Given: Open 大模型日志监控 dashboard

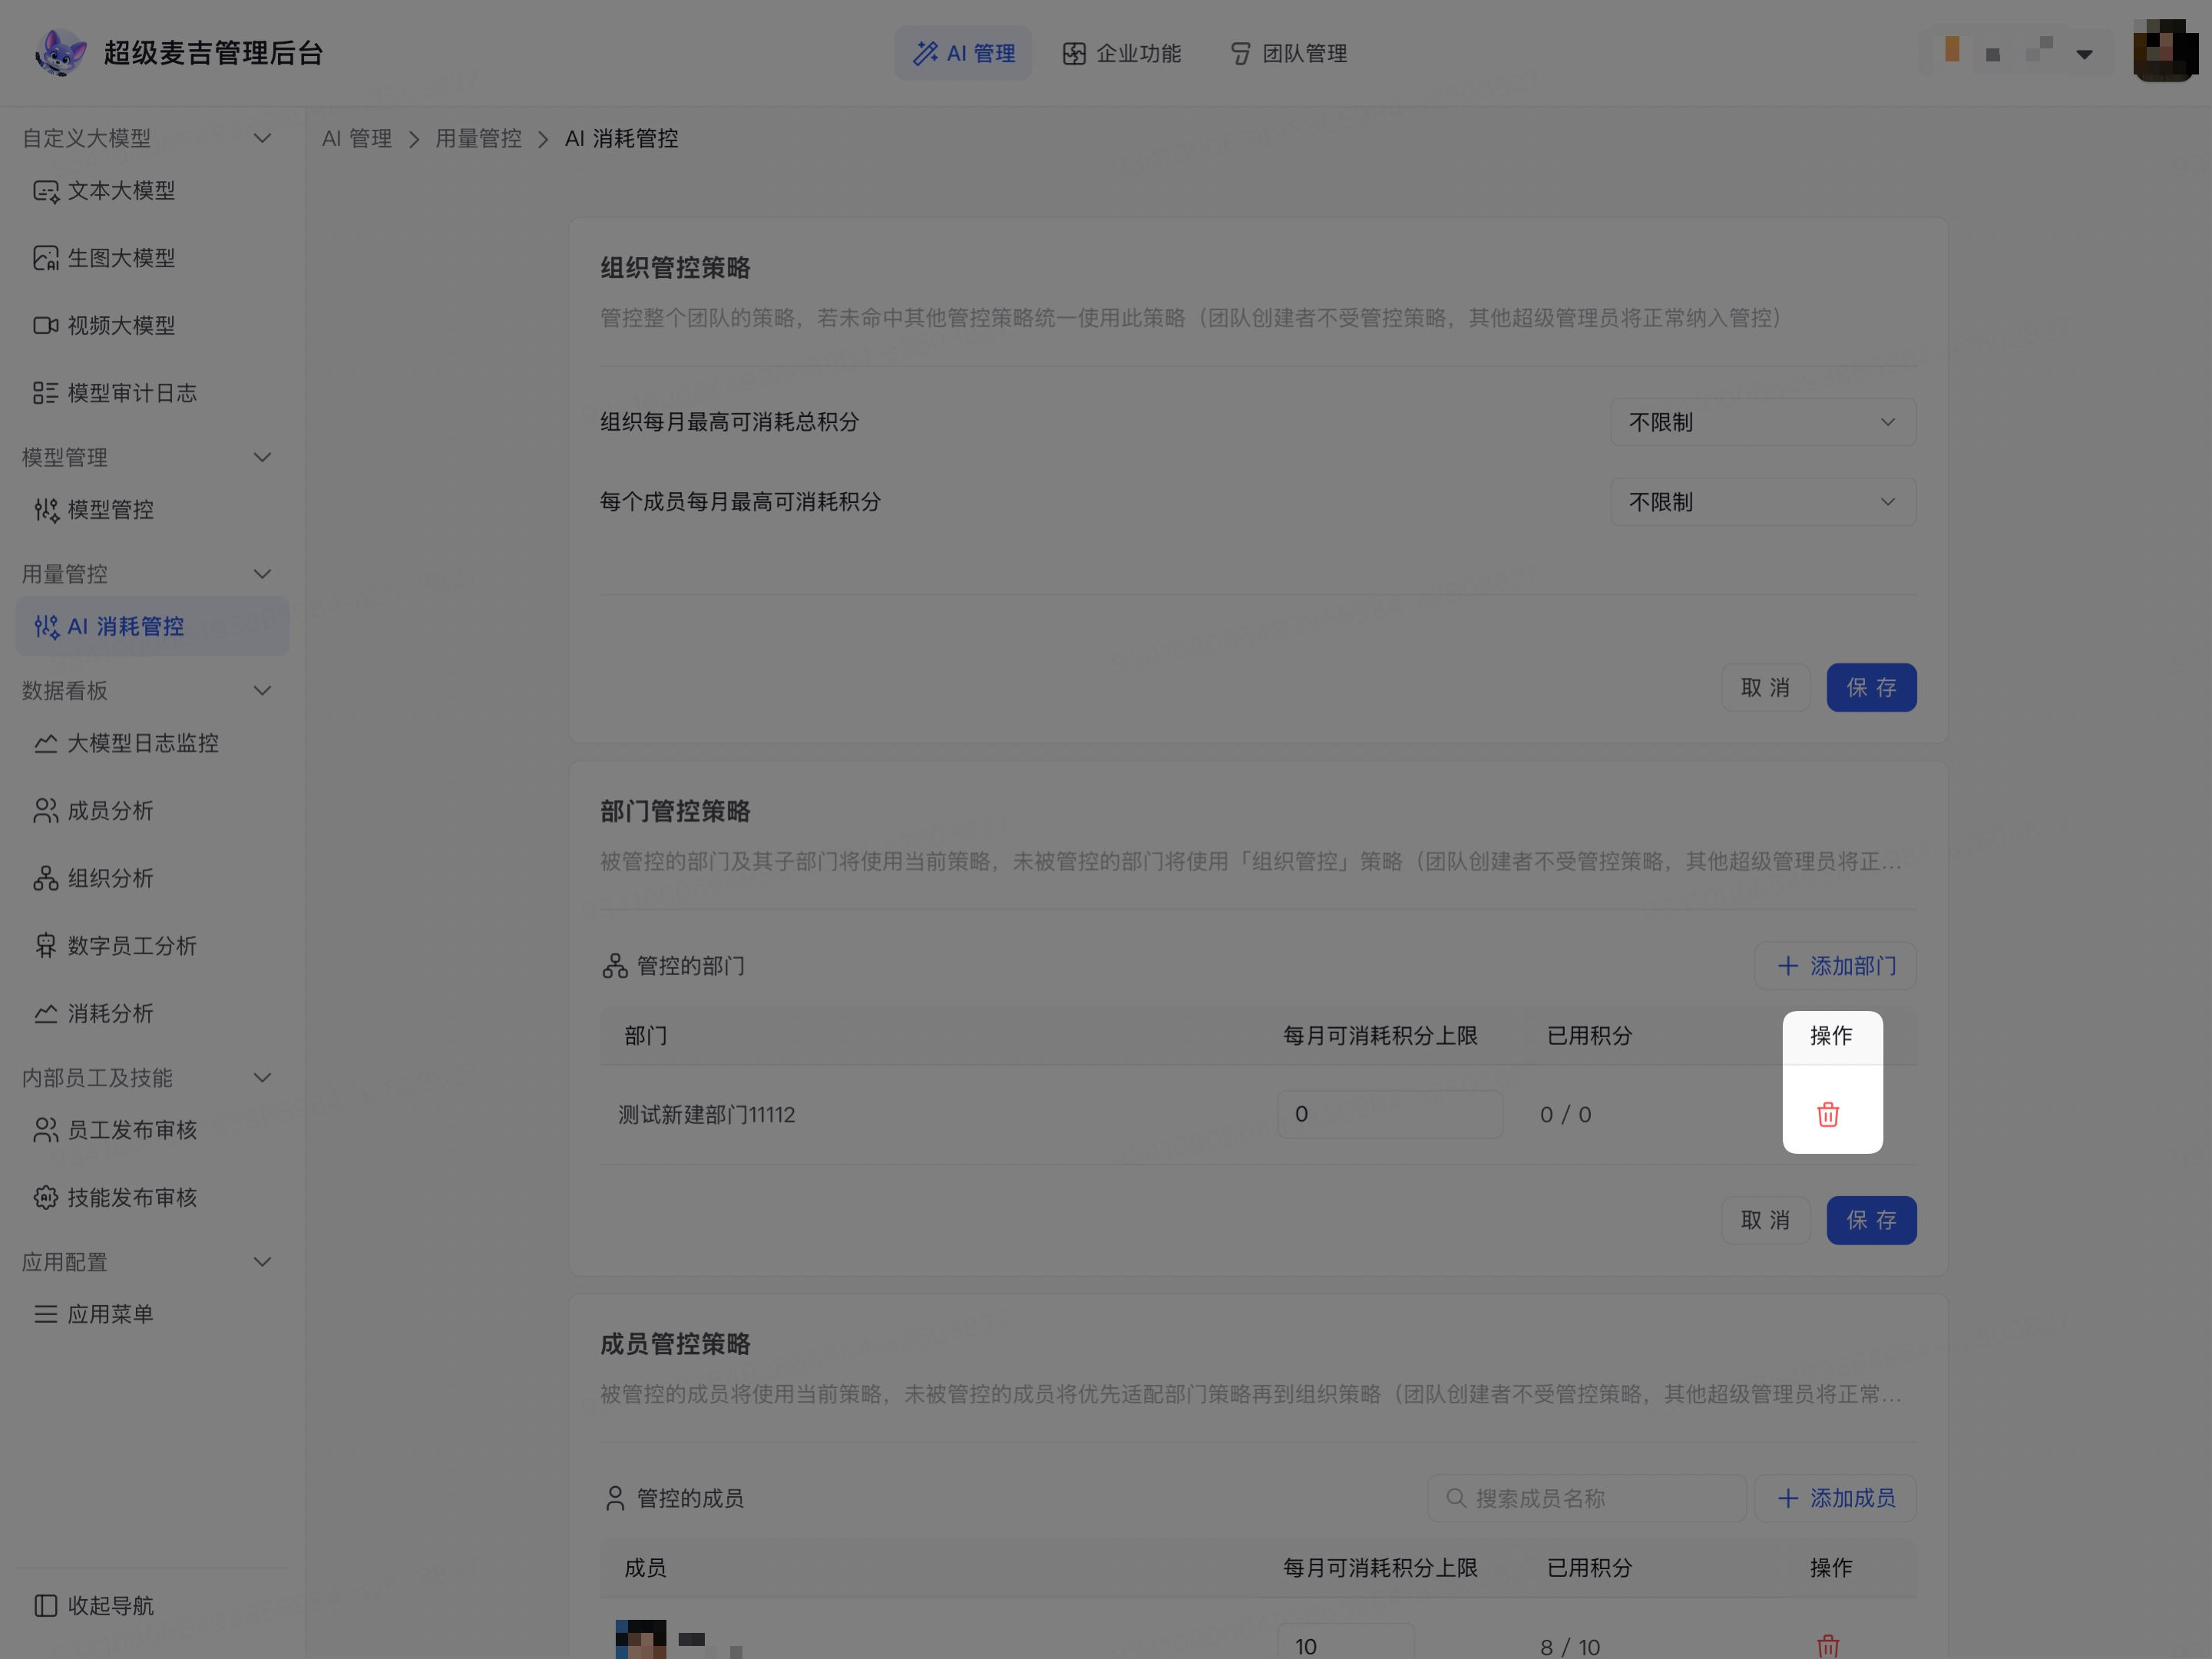Looking at the screenshot, I should click(152, 743).
